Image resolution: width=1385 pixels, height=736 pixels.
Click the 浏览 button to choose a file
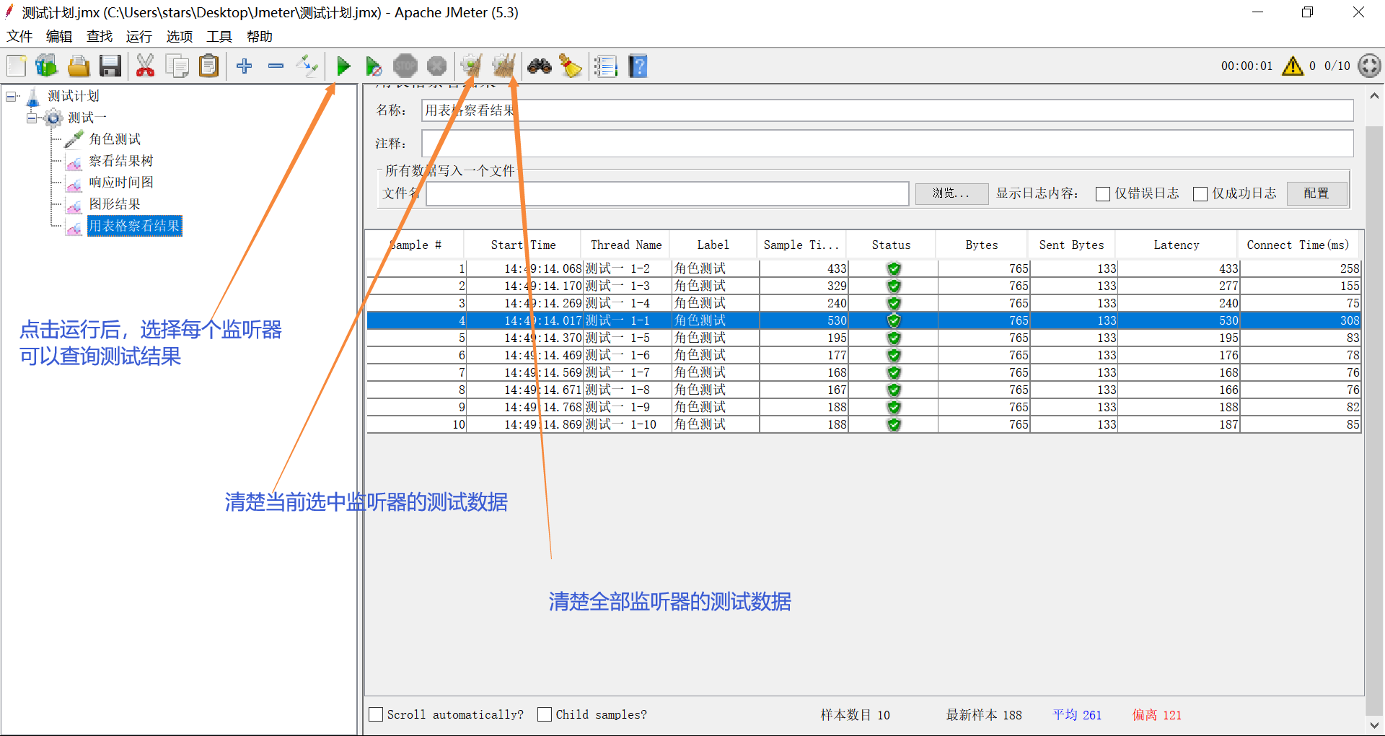951,193
